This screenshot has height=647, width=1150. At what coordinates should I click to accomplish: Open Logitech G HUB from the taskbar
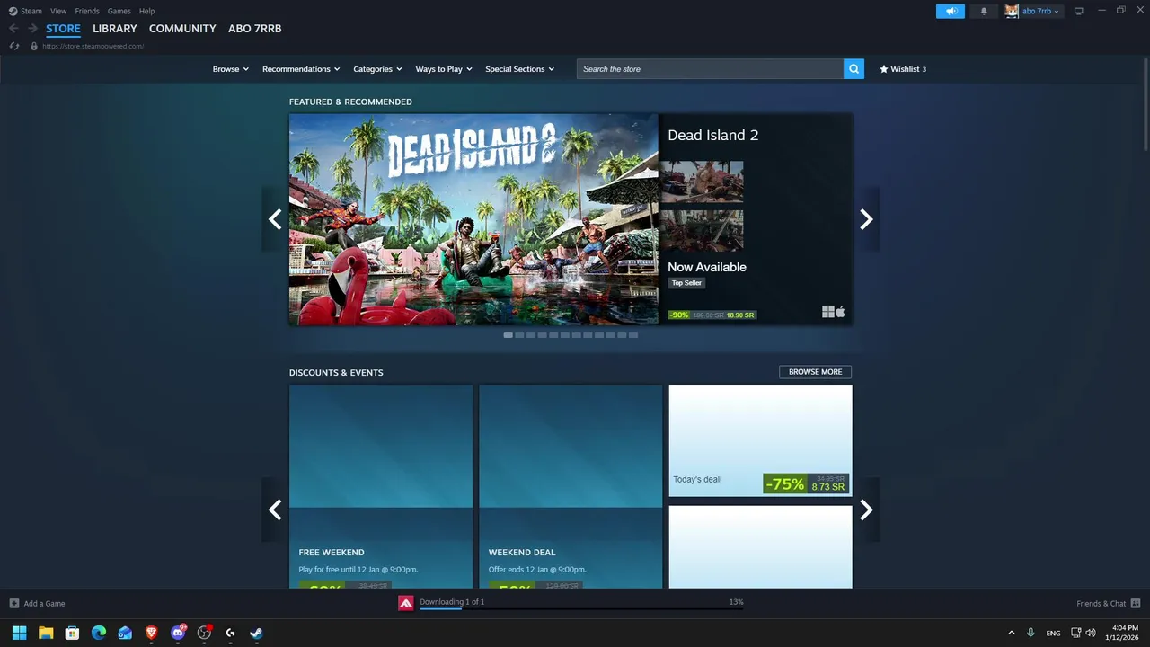(231, 633)
